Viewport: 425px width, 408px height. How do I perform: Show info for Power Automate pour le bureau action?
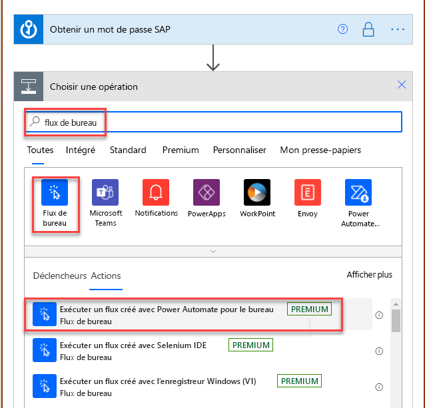tap(379, 315)
